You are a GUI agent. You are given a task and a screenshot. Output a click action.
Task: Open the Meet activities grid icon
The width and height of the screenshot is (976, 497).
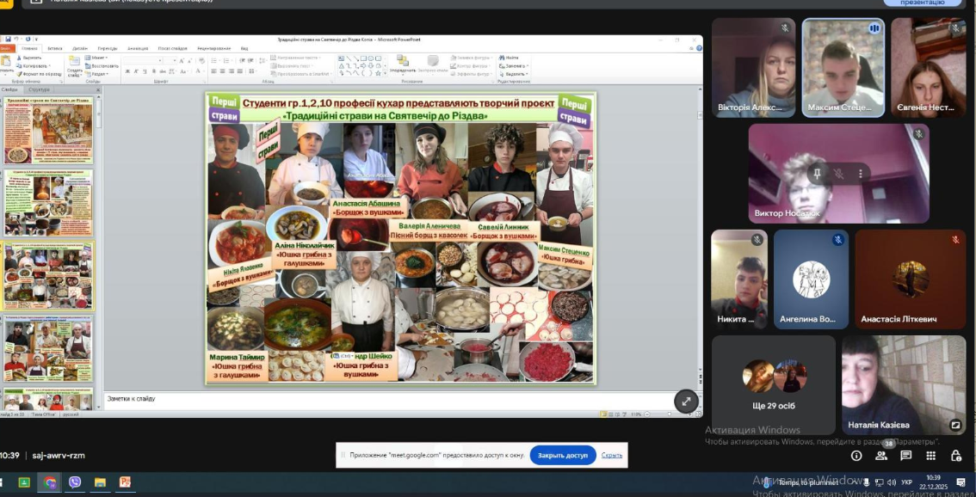930,456
